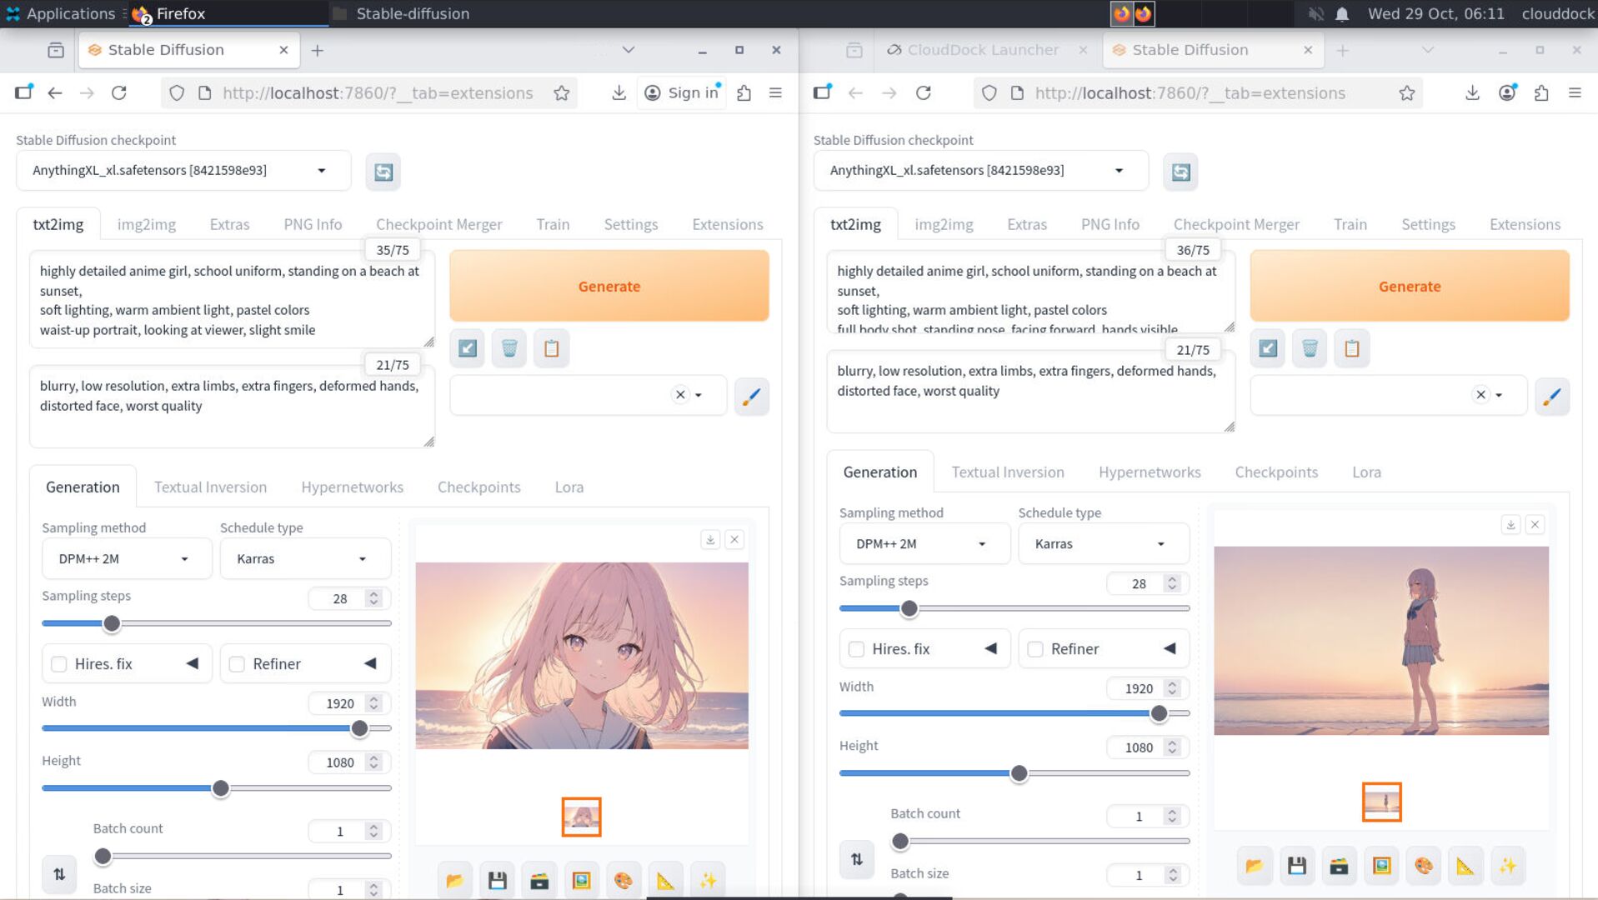
Task: Click the swap width/height arrows in right window
Action: click(856, 859)
